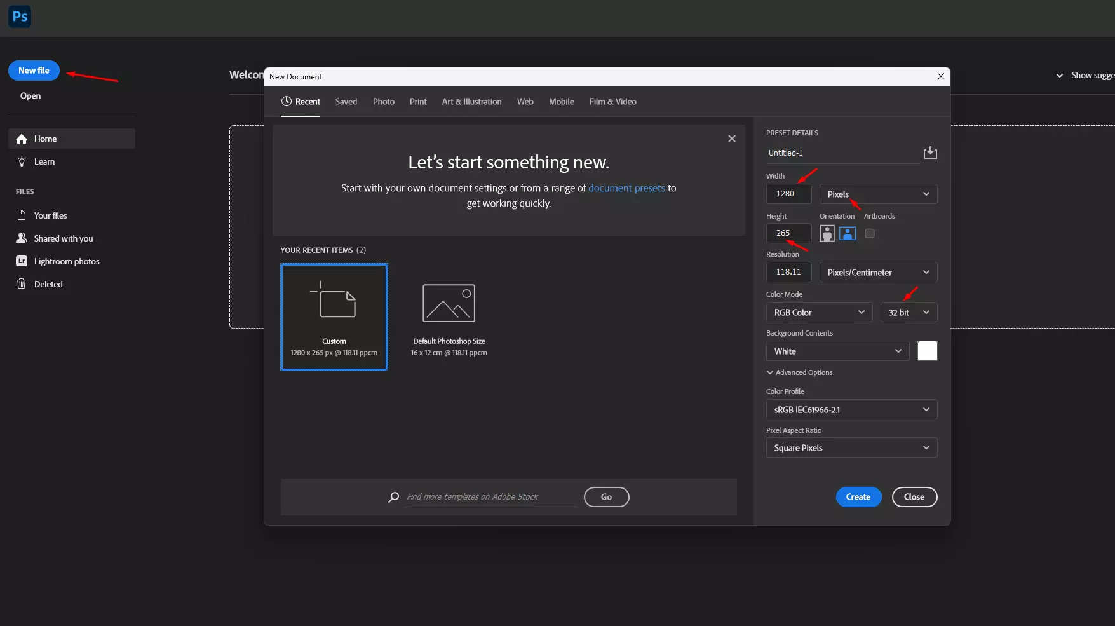Click the Your files document icon
Viewport: 1115px width, 626px height.
(x=22, y=215)
